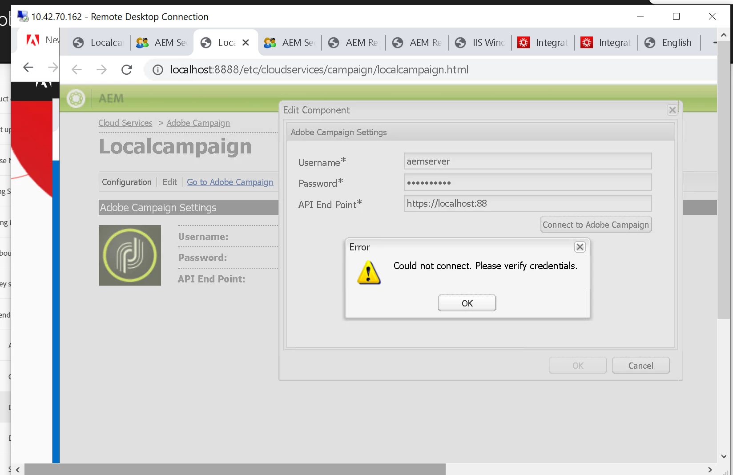Focus the API End Point field

coord(528,203)
